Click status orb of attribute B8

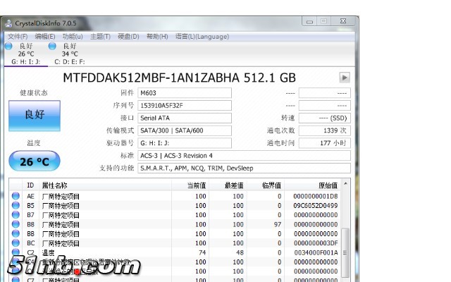pos(16,224)
